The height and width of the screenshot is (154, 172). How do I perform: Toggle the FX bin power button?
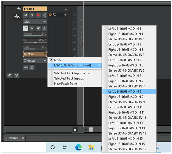50,15
